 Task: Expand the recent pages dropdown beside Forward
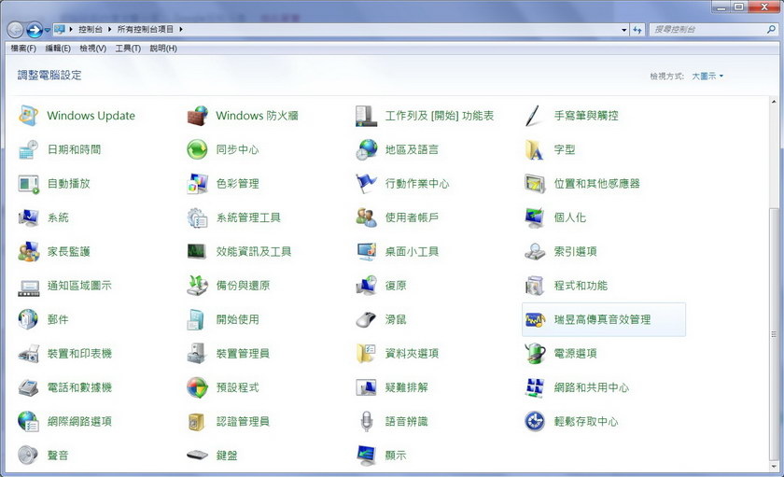(x=47, y=30)
